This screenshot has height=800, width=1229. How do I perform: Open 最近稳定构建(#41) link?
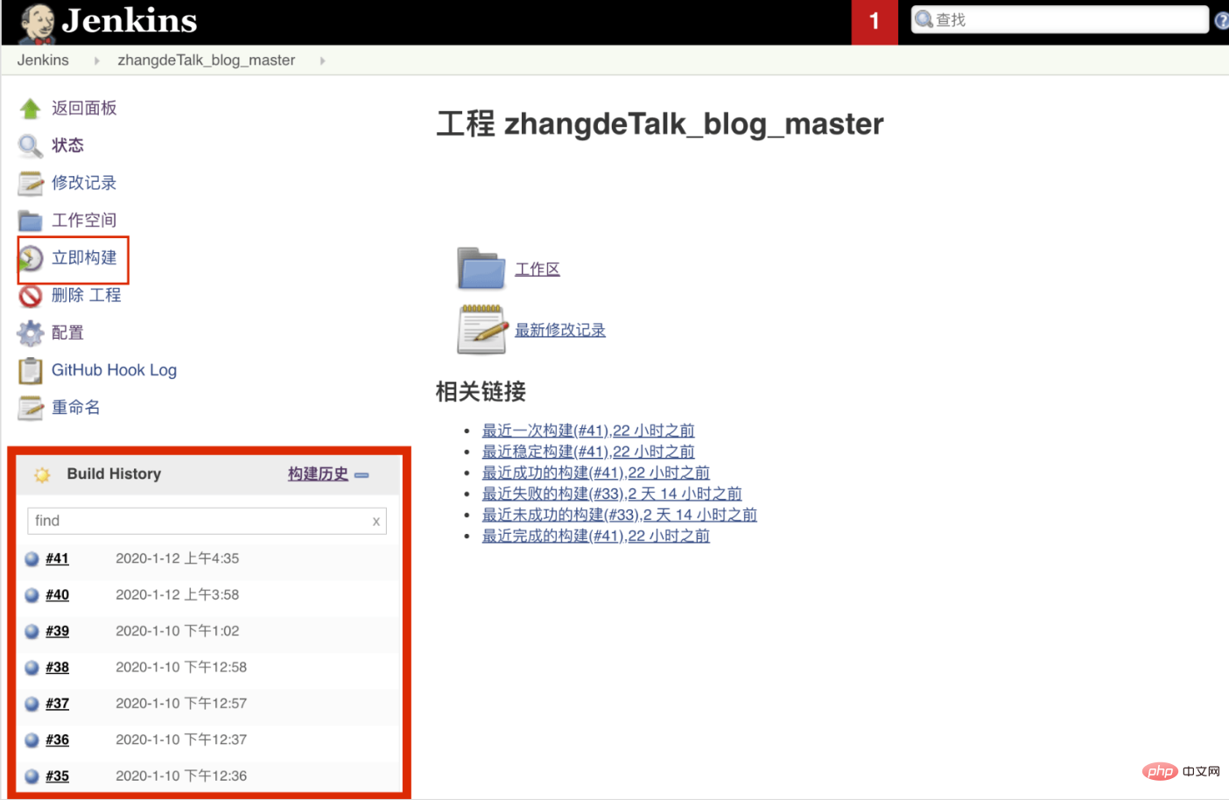588,452
